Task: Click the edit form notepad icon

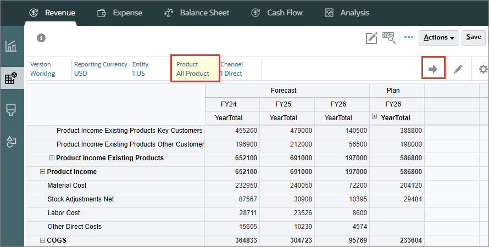Action: [371, 38]
